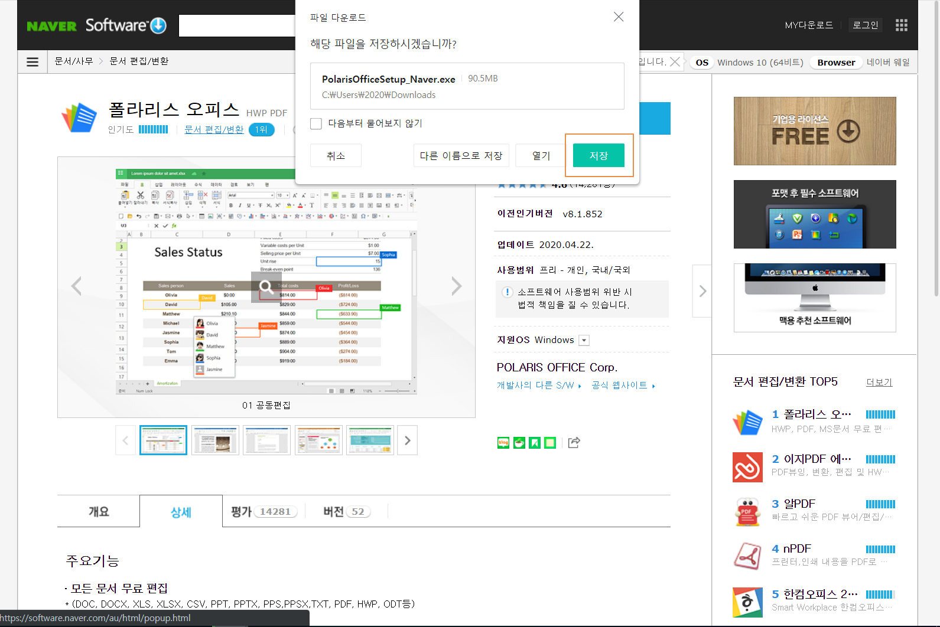The image size is (940, 627).
Task: Click the green bookmark share icon
Action: (x=535, y=443)
